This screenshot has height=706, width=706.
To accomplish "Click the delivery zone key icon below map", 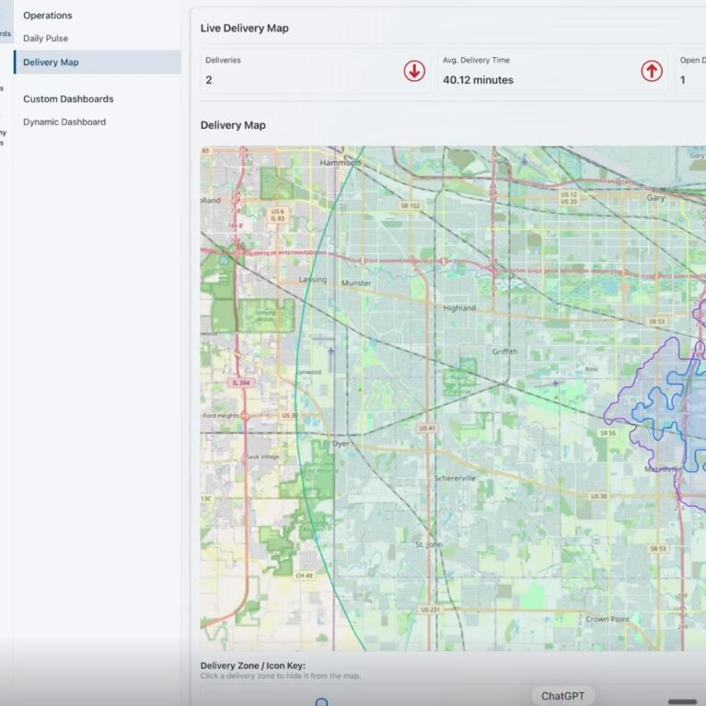I will coord(321,702).
